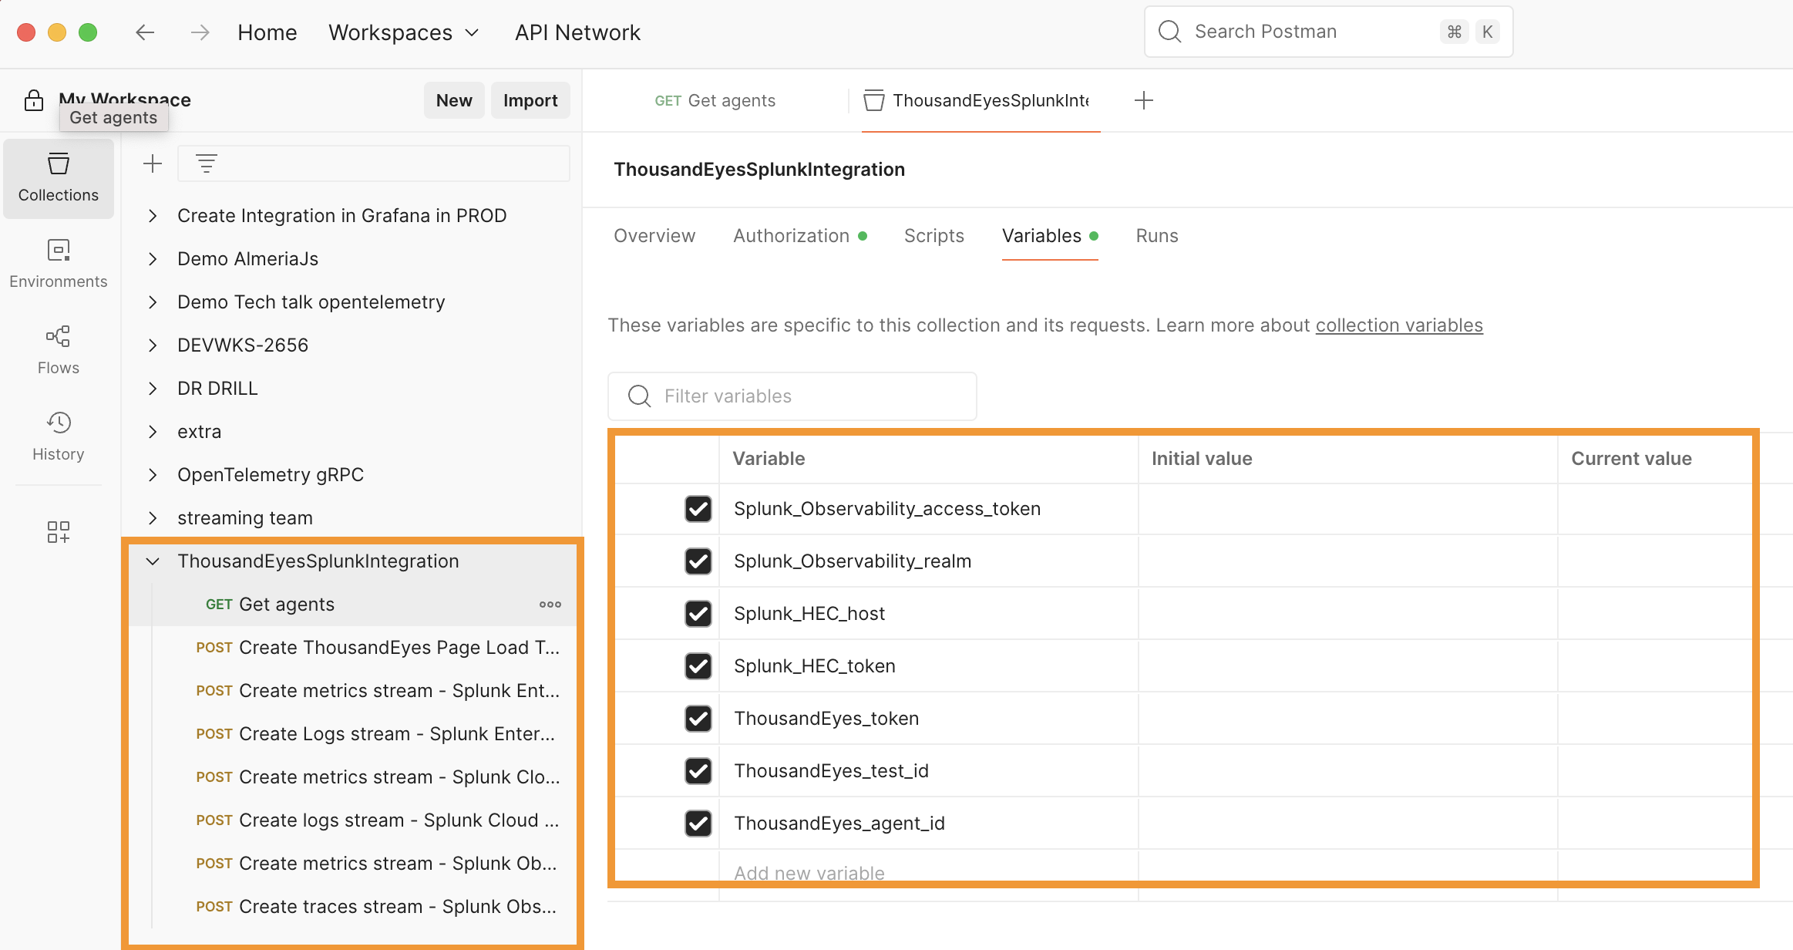The width and height of the screenshot is (1793, 950).
Task: Switch to the Runs tab
Action: coord(1157,236)
